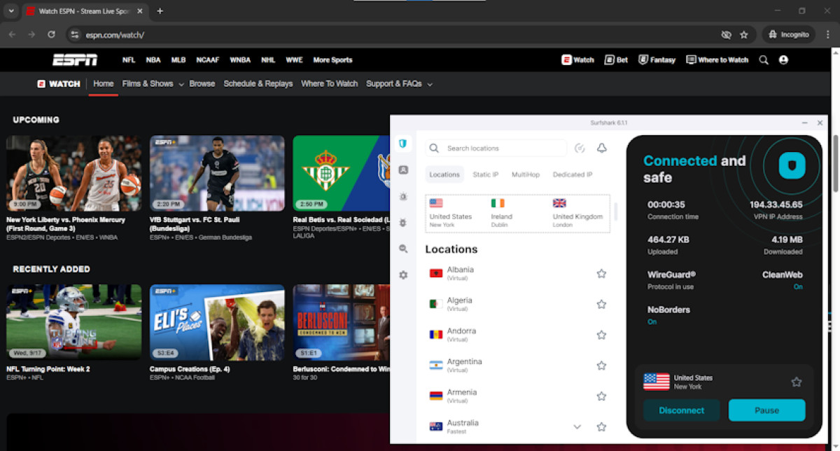The image size is (840, 451).
Task: Open the WNBA menu item
Action: (x=240, y=60)
